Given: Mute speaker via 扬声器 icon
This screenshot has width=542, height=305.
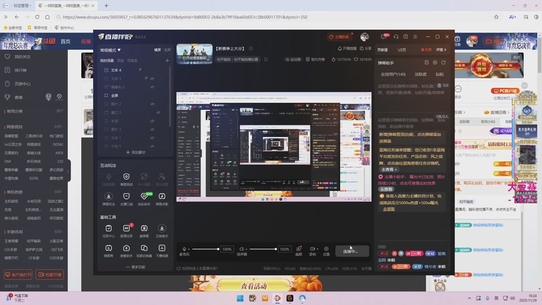Looking at the screenshot, I should pos(242,249).
